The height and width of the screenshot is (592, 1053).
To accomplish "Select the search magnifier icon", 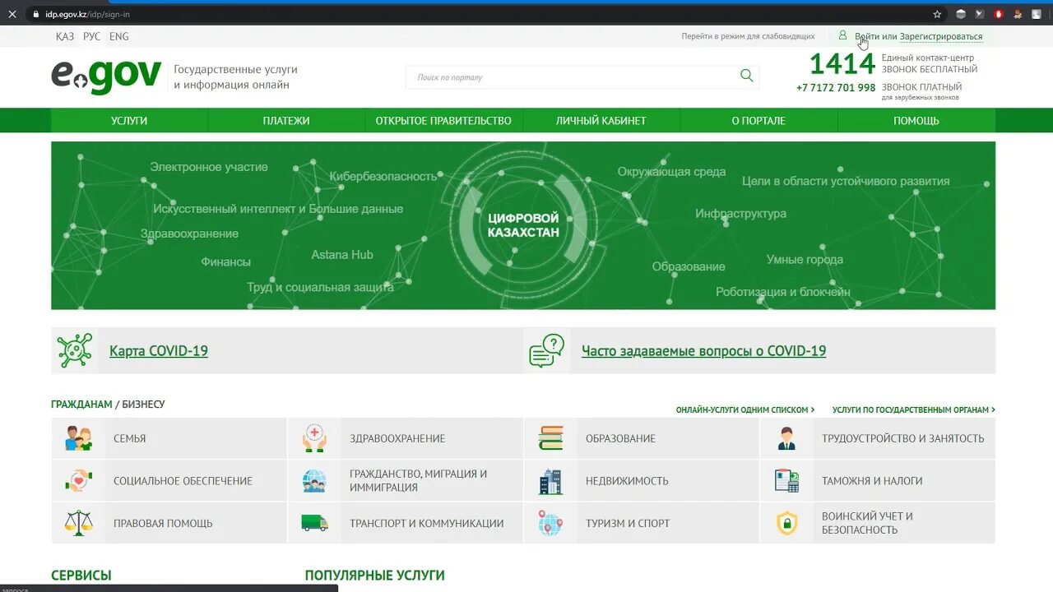I will 746,76.
